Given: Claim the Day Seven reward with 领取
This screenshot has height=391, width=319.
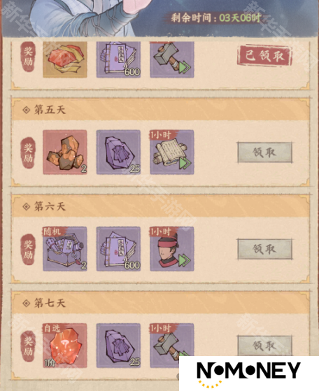Looking at the screenshot, I should [x=264, y=346].
